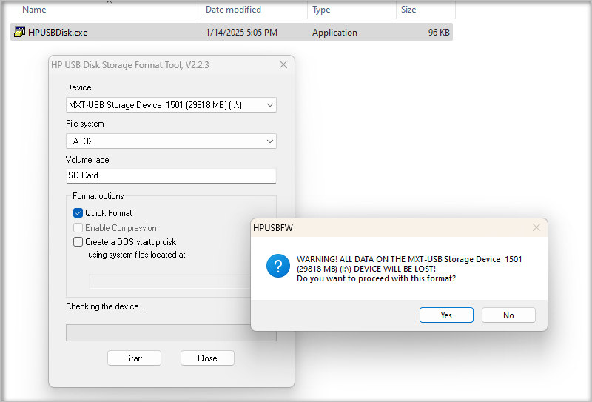Sort files by the Size column header
This screenshot has height=402, width=592.
(408, 10)
